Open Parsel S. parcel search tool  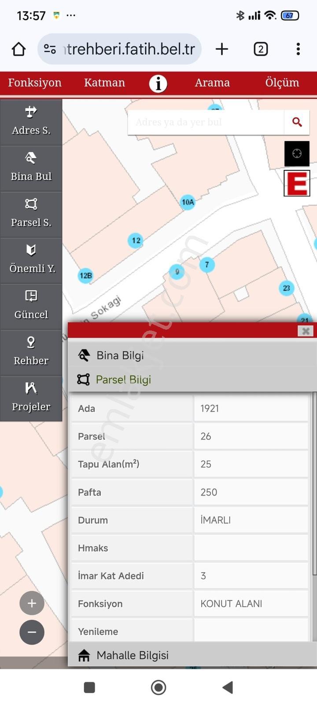(x=31, y=214)
